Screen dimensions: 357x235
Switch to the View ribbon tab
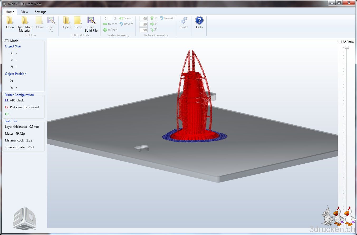[25, 12]
